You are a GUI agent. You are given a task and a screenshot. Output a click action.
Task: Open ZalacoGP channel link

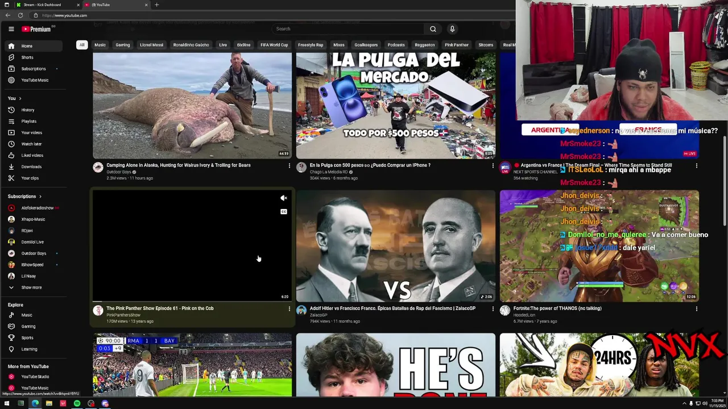coord(318,315)
